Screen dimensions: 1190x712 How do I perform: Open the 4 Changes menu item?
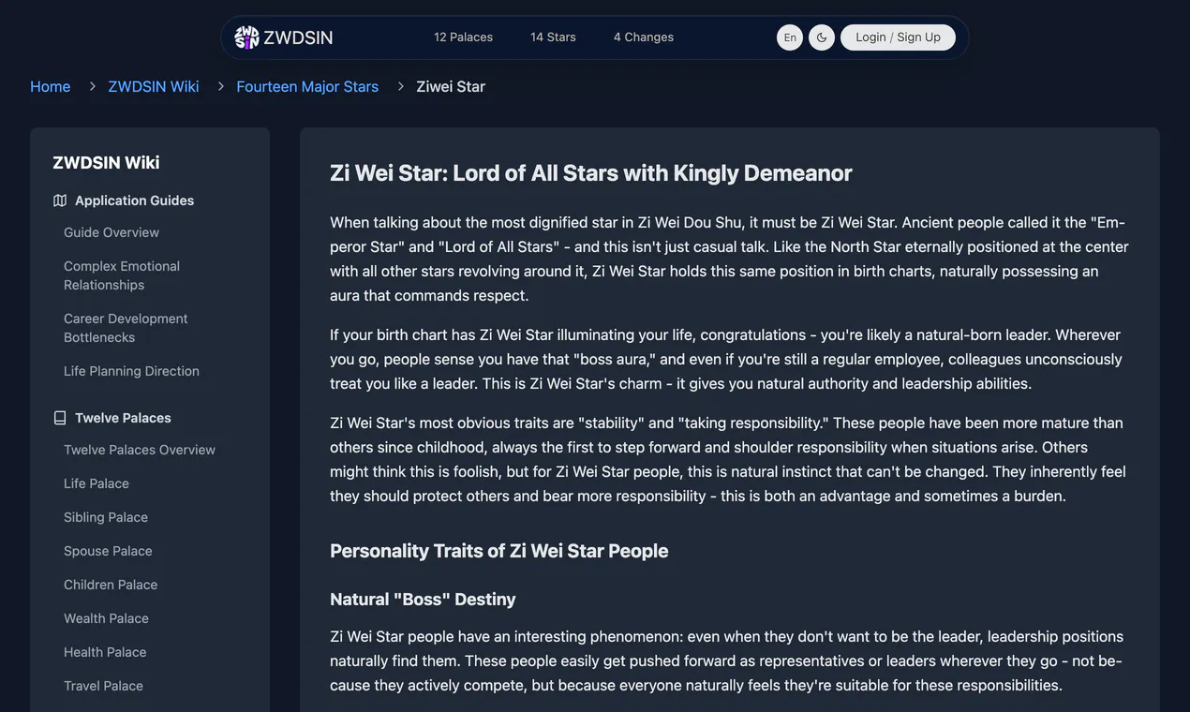[x=644, y=37]
